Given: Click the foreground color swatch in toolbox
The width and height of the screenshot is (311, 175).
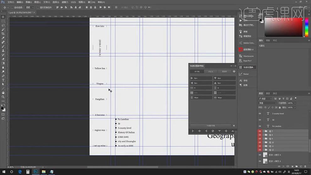Looking at the screenshot, I should click(2, 108).
